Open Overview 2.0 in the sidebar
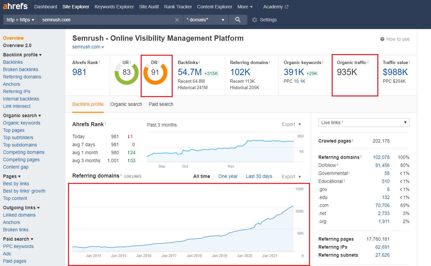 (17, 45)
